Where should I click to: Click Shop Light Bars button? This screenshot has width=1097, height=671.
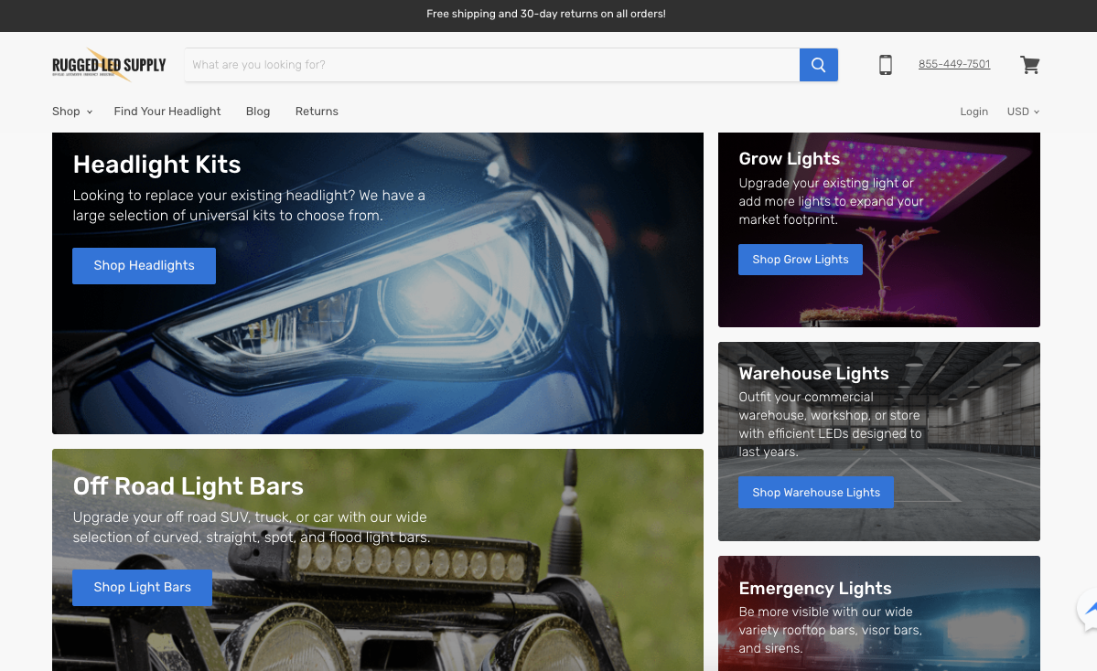(142, 588)
